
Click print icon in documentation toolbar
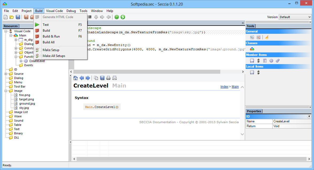coord(108,78)
